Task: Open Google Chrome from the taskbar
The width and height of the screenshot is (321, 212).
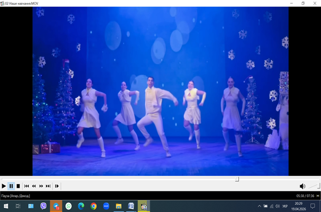Action: [x=93, y=206]
